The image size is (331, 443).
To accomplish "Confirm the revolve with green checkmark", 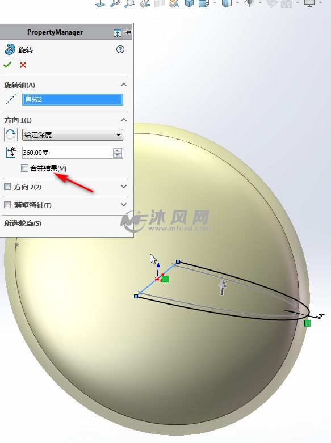I will (7, 65).
